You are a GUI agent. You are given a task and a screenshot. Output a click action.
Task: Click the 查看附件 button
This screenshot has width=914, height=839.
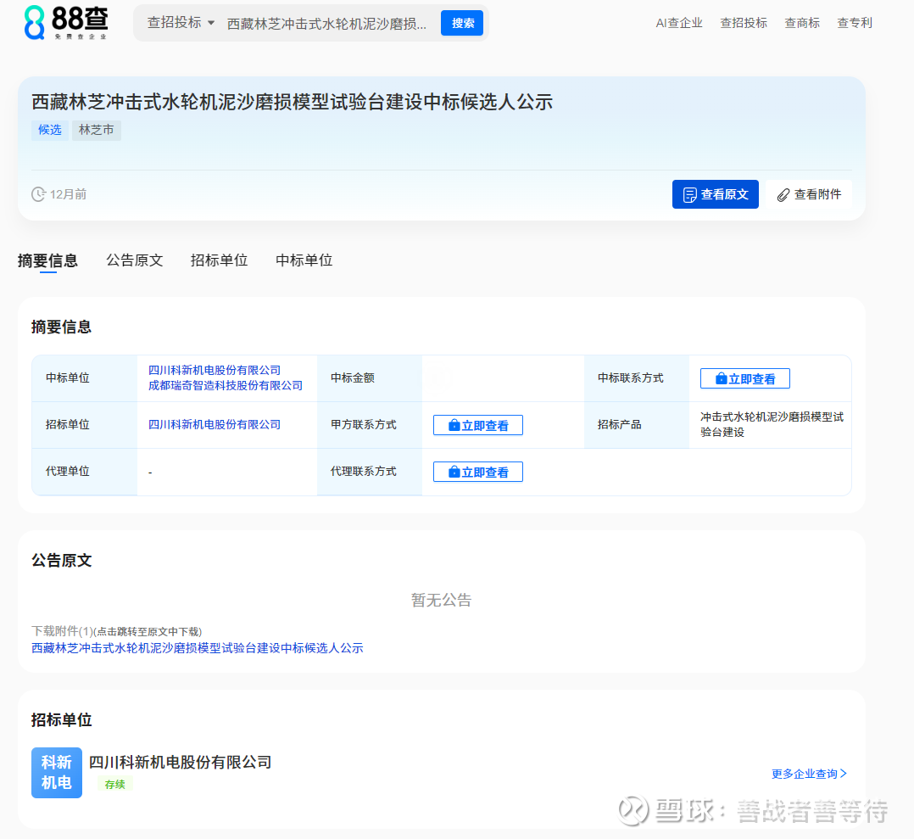pos(809,194)
